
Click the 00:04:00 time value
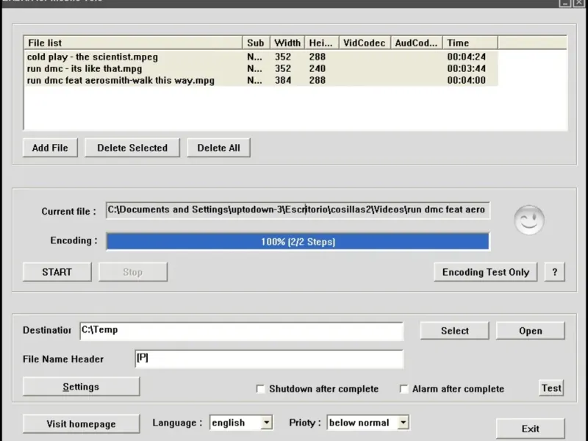[466, 80]
